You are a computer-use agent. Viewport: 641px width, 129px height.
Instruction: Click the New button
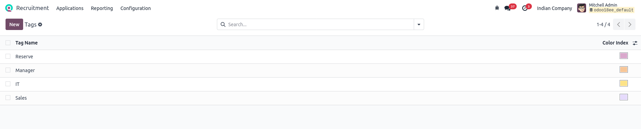coord(14,24)
